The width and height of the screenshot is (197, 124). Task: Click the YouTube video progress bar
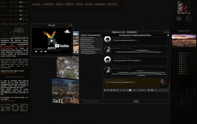click(52, 49)
